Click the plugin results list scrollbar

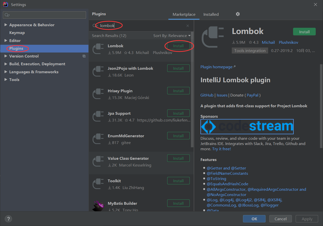coord(192,89)
